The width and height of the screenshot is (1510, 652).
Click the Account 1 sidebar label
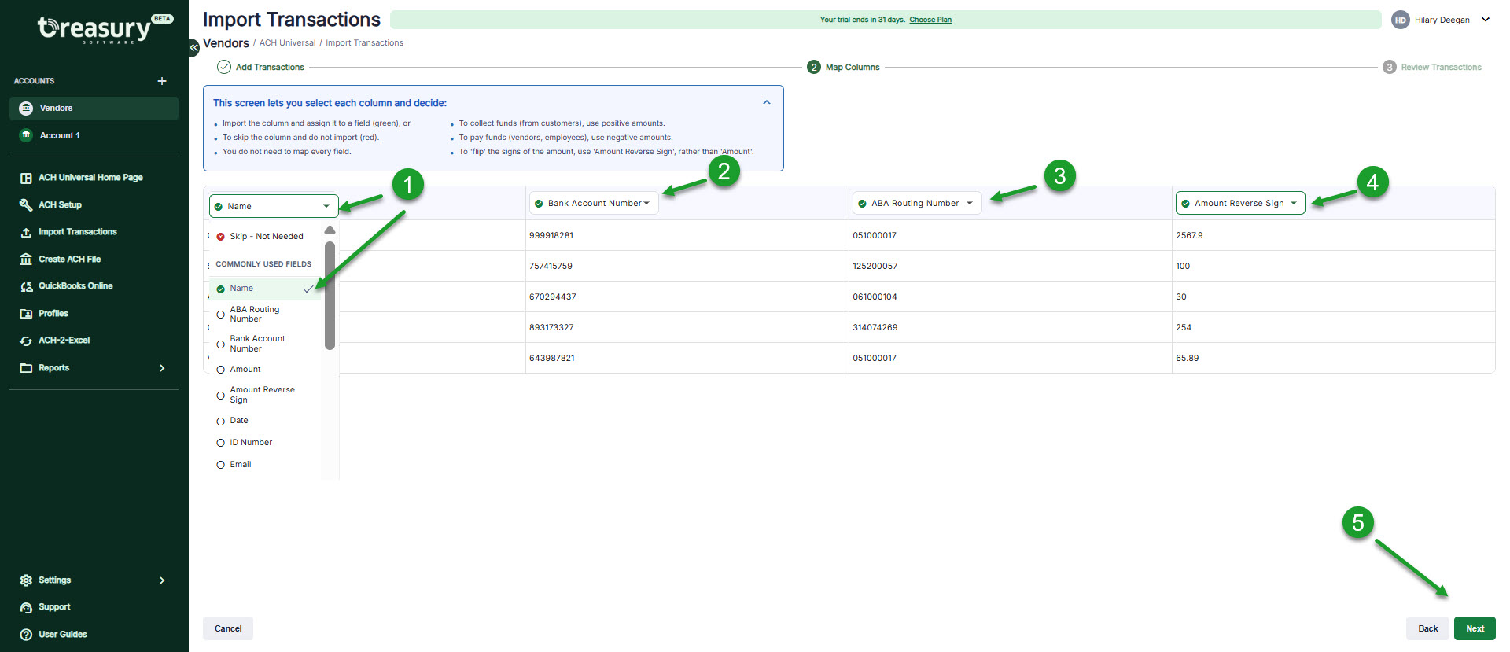[60, 135]
